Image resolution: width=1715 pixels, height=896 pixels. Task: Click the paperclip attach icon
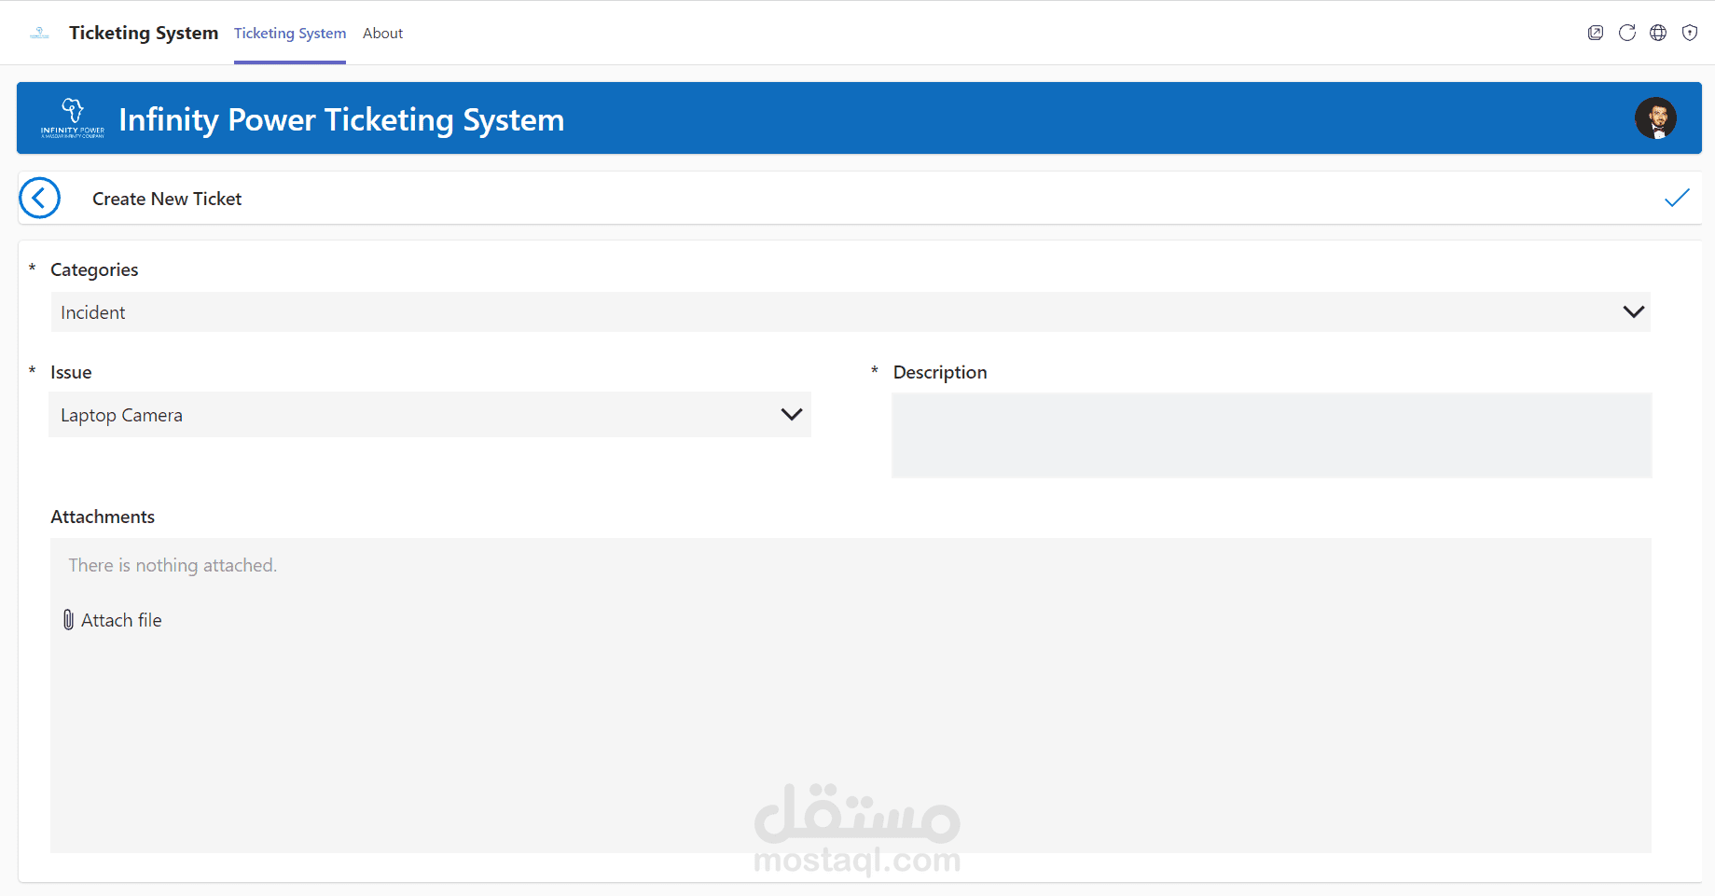click(x=68, y=620)
